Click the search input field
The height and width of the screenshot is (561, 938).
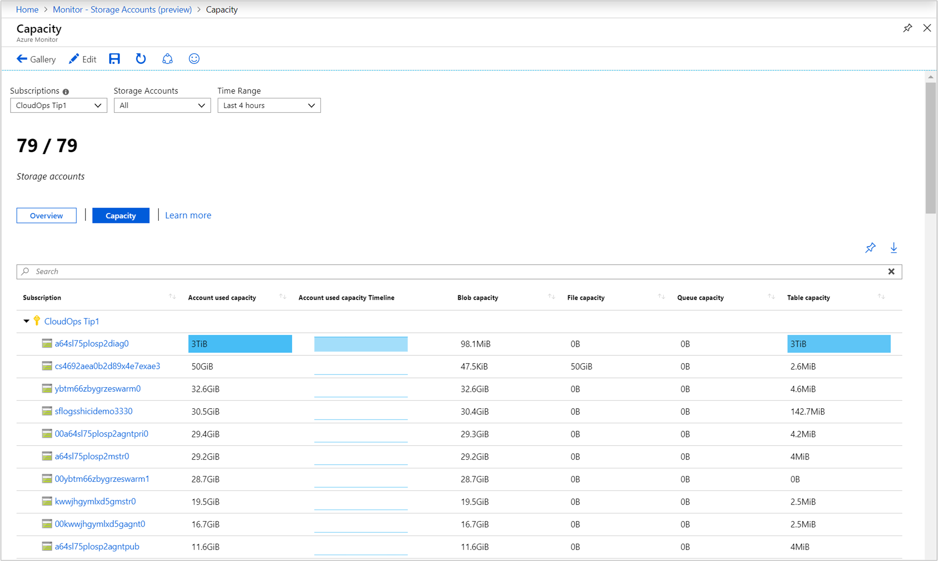[x=458, y=271]
